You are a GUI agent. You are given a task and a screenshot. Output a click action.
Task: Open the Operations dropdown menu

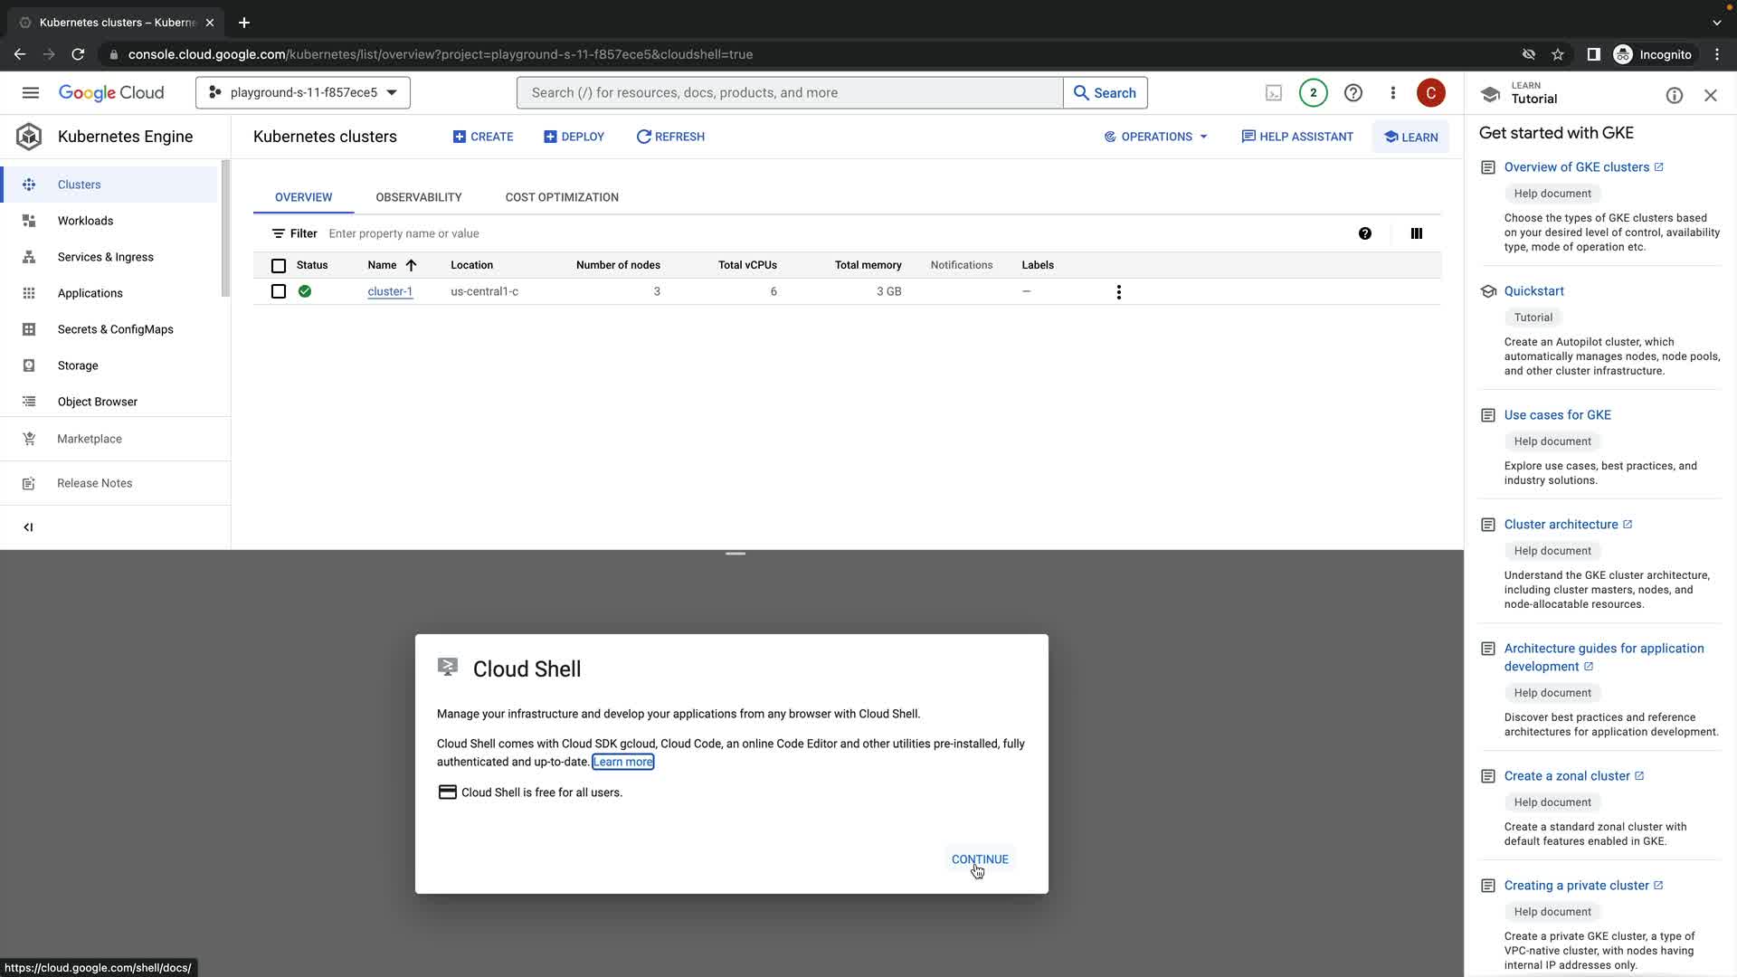click(1156, 137)
